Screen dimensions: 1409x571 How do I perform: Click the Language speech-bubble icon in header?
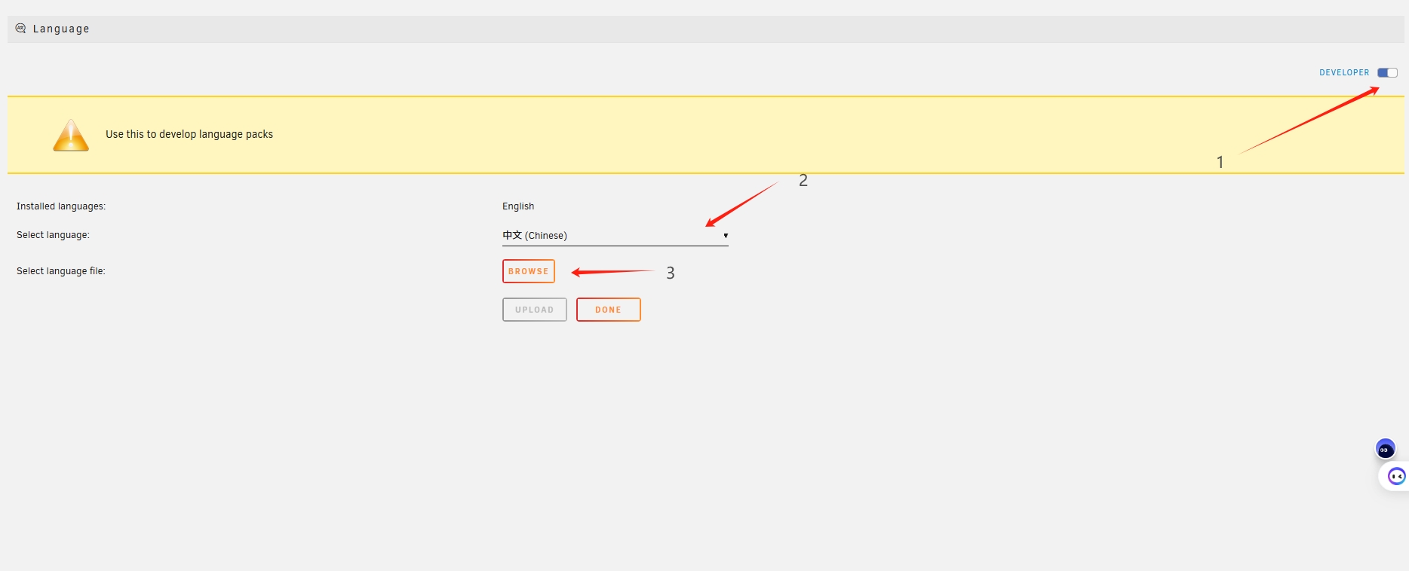pyautogui.click(x=20, y=29)
